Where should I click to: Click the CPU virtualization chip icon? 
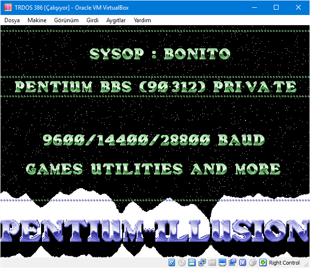(242, 263)
